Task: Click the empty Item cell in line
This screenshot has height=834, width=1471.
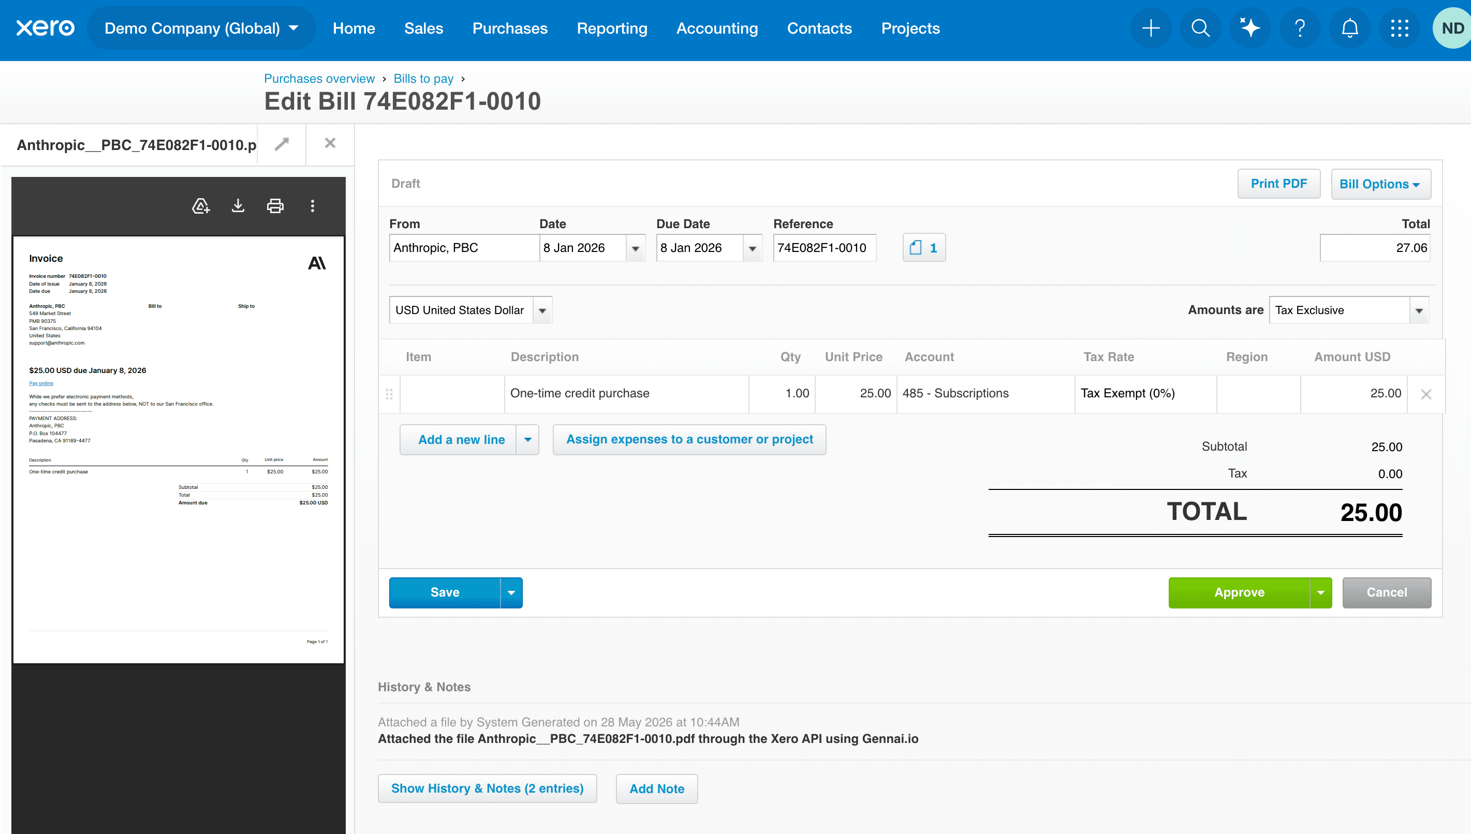Action: pos(452,394)
